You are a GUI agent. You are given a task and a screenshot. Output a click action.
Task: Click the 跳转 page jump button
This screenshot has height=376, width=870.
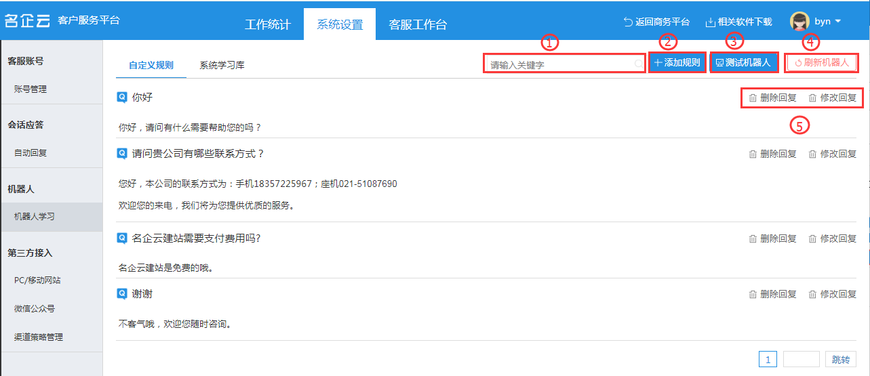(x=840, y=360)
